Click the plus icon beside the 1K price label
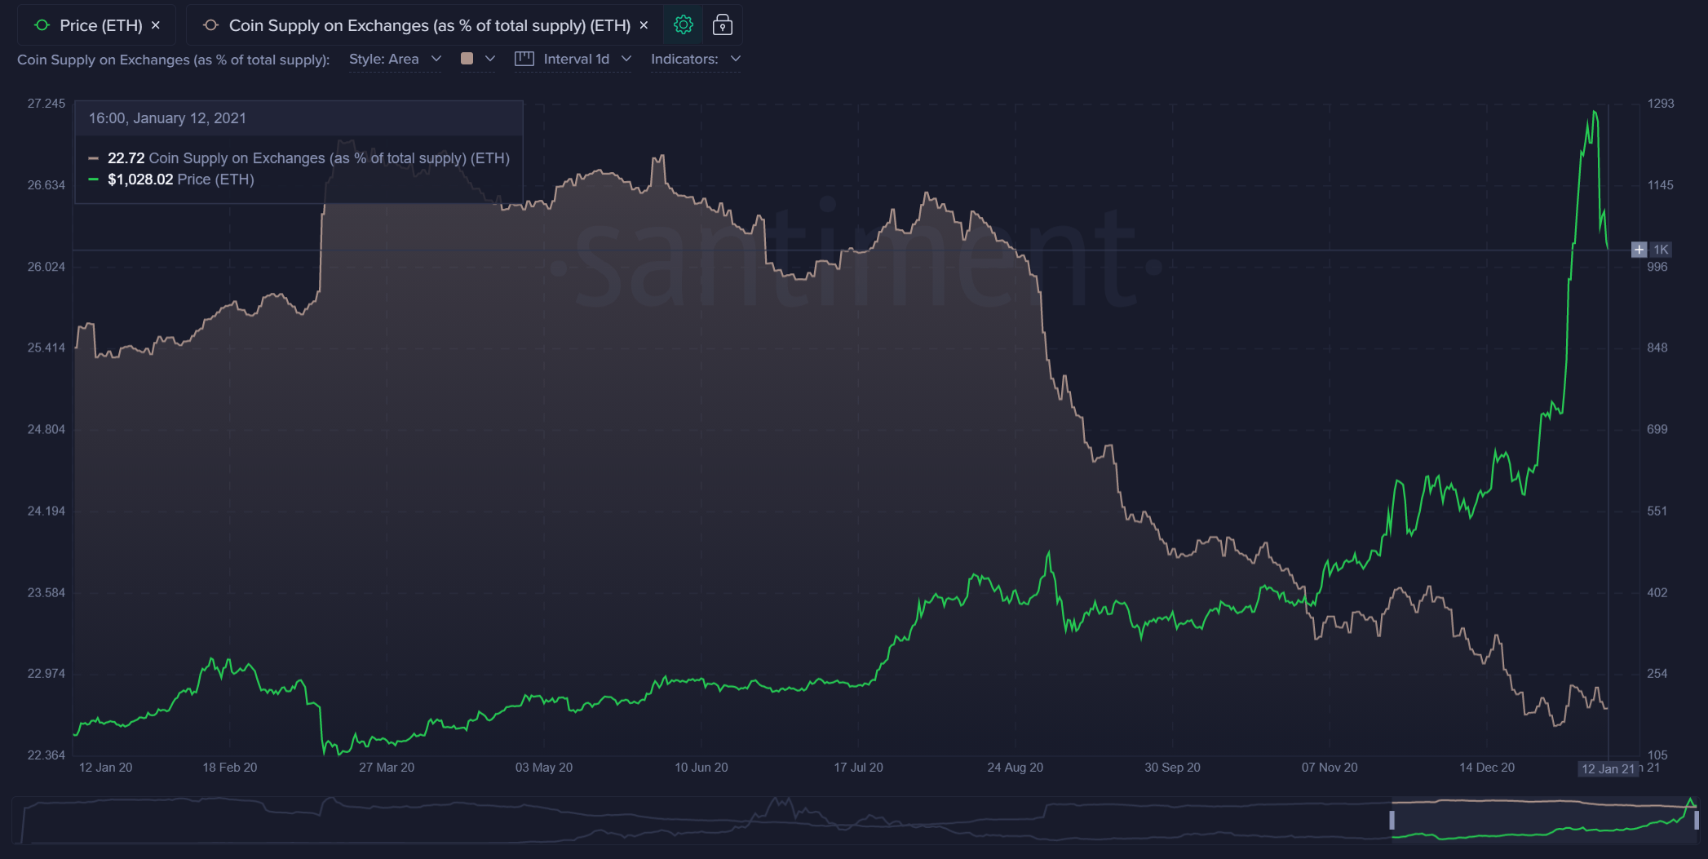Screen dimensions: 1708x859 click(1639, 250)
